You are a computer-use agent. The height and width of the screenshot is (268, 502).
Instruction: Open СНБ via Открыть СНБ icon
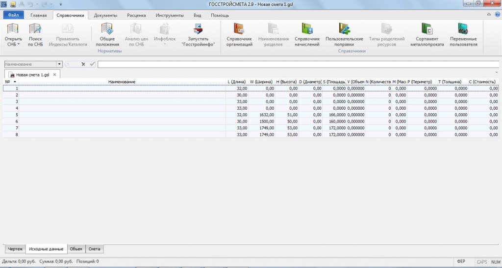13,29
